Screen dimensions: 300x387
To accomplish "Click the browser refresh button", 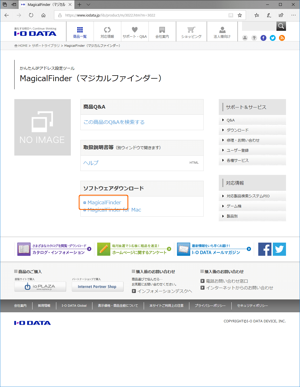I will click(31, 15).
